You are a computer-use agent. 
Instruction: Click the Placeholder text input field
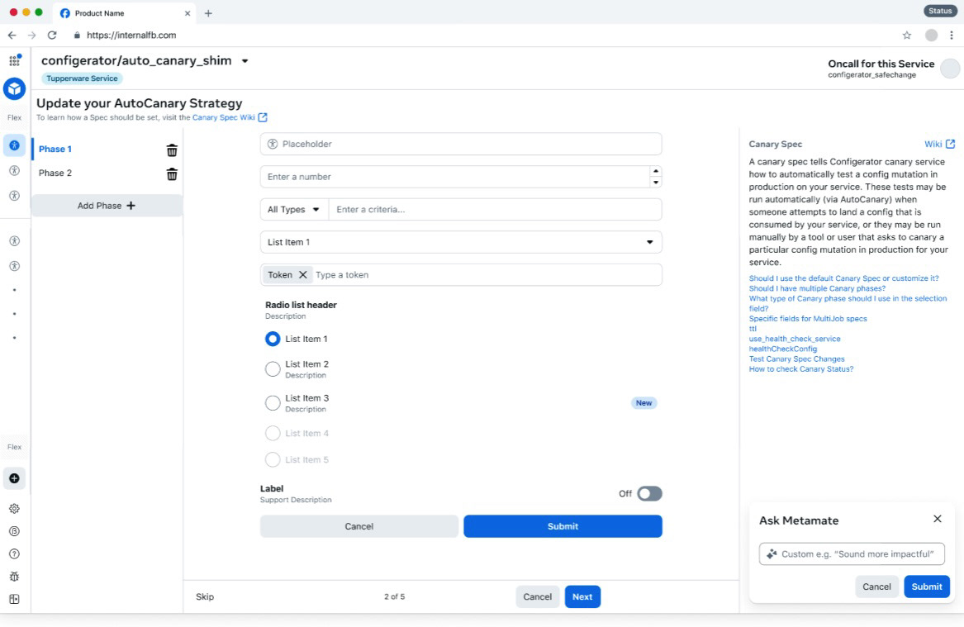coord(461,144)
